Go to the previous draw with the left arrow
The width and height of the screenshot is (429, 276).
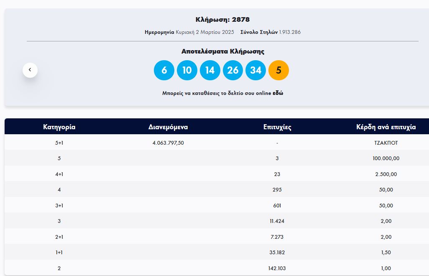pyautogui.click(x=30, y=70)
